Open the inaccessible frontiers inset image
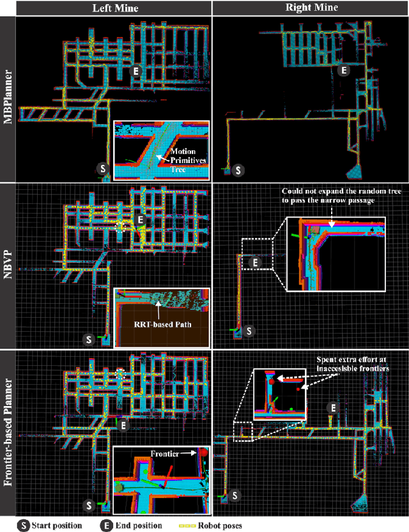This screenshot has width=409, height=532. click(x=280, y=395)
